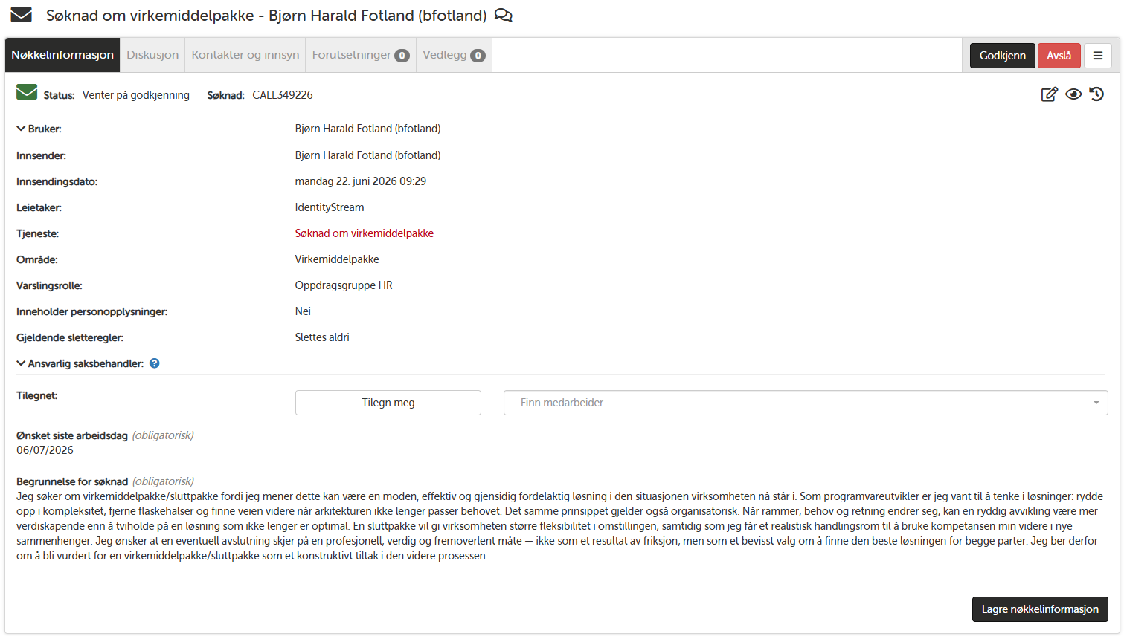1124x636 pixels.
Task: Switch to the Diskusjon tab
Action: coord(152,55)
